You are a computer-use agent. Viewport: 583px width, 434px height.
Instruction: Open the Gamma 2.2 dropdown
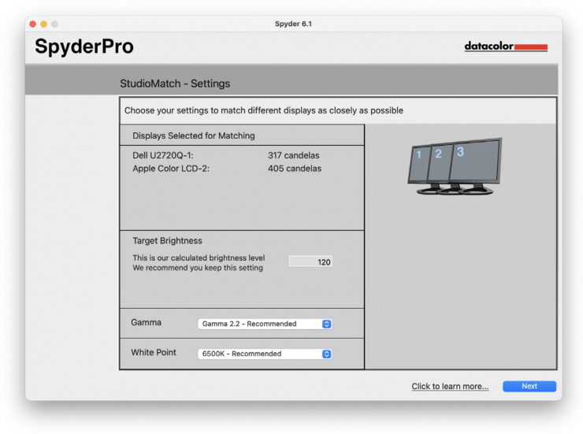click(x=265, y=324)
